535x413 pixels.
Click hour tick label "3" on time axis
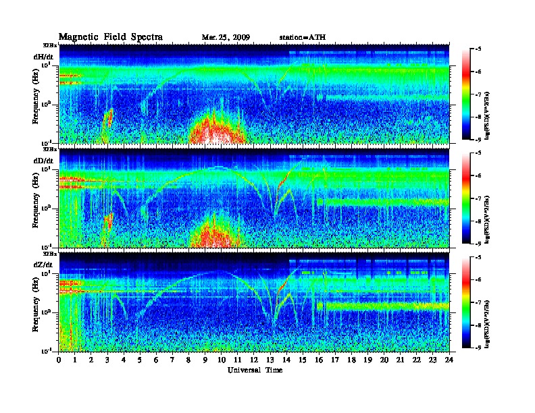(x=107, y=360)
